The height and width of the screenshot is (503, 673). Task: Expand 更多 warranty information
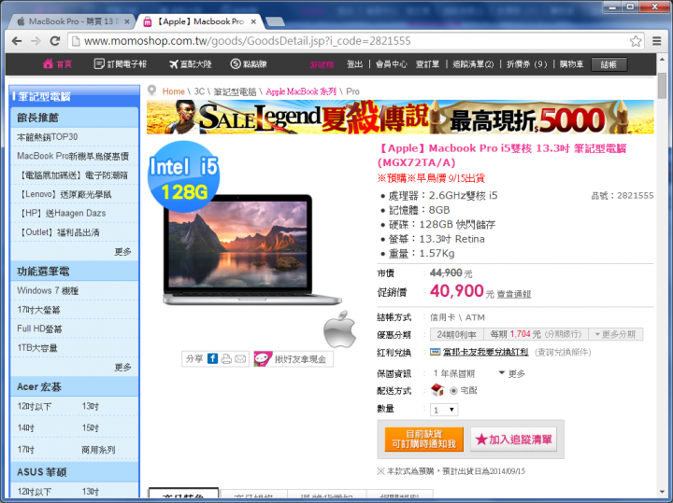(x=511, y=373)
